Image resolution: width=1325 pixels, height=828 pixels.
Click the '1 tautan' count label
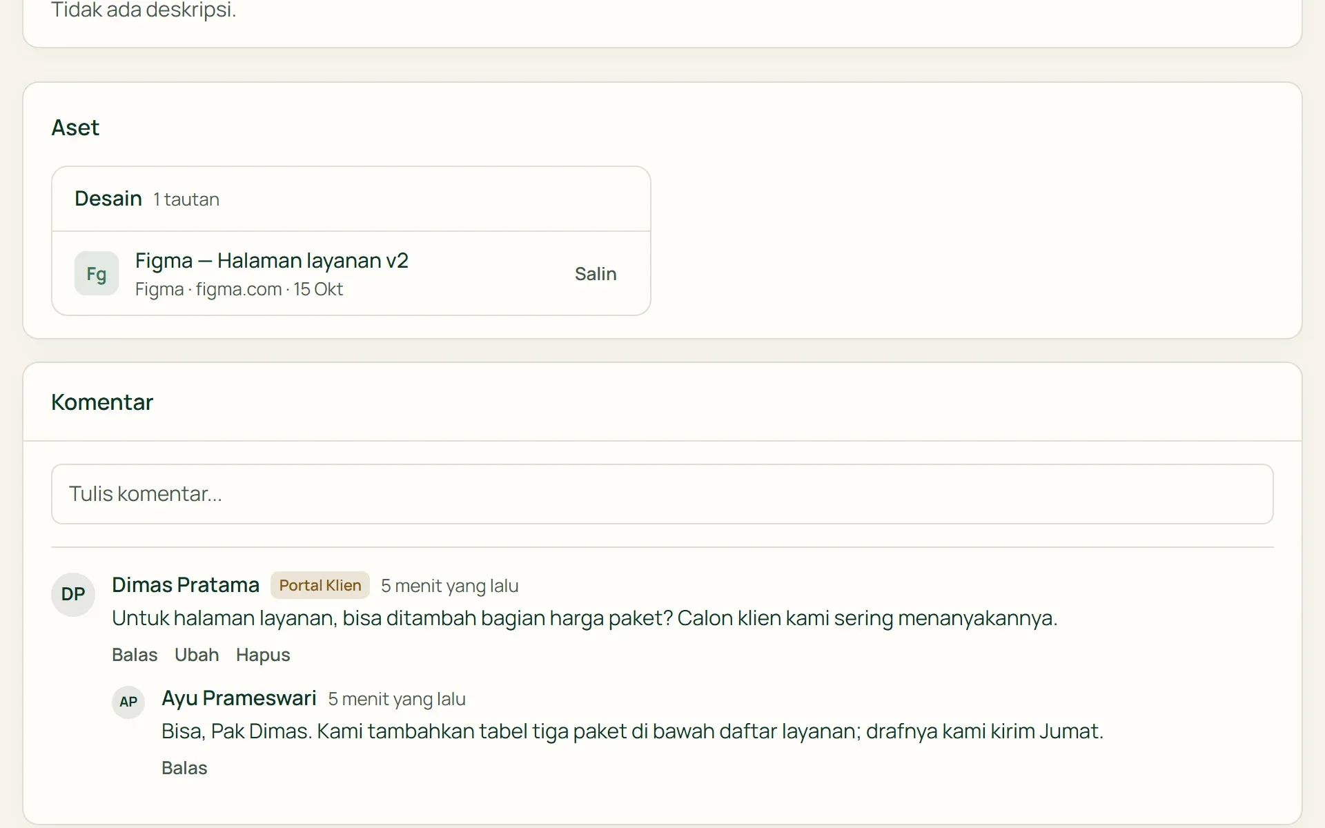tap(186, 199)
